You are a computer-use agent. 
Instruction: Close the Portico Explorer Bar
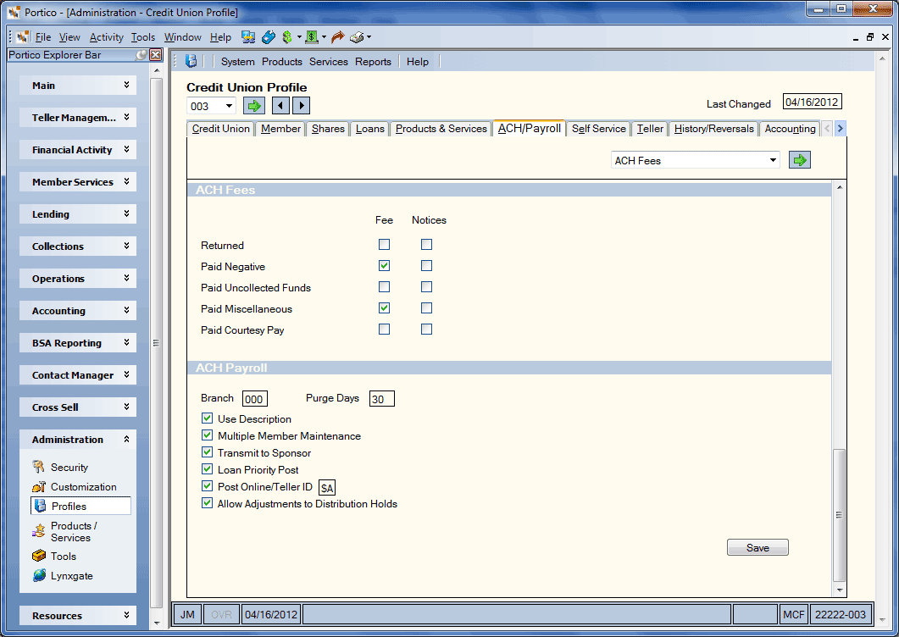(x=155, y=55)
